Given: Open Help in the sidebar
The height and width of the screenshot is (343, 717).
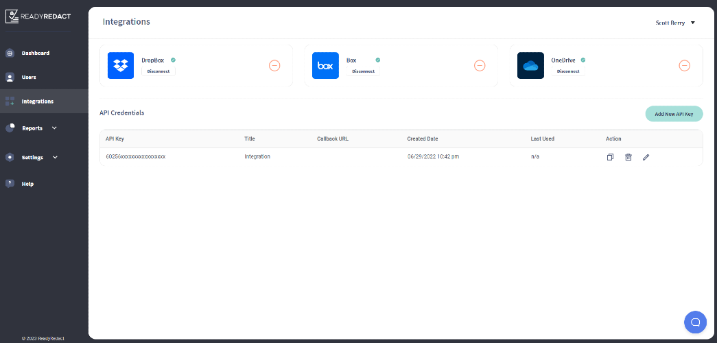Looking at the screenshot, I should click(27, 184).
